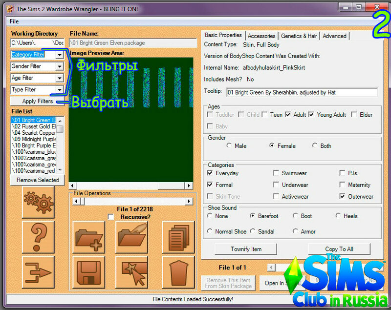This screenshot has height=310, width=391.
Task: Click the Copy To All button
Action: pos(339,249)
